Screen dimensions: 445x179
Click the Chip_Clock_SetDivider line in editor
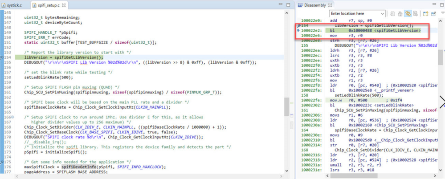[125, 127]
